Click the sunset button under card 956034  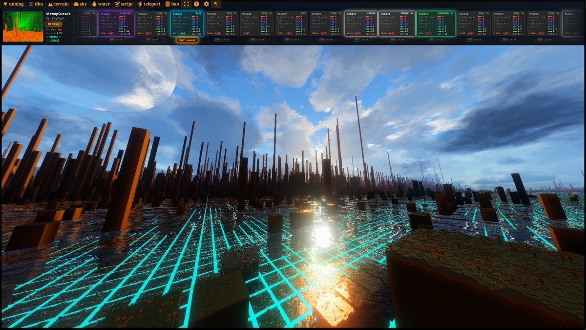pos(474,40)
